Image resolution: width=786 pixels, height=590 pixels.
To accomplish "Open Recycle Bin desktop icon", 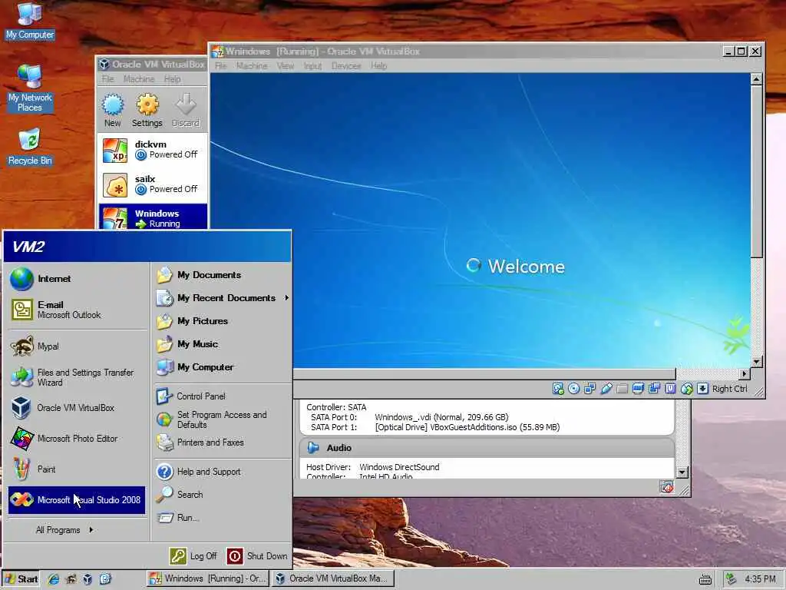I will pos(30,147).
